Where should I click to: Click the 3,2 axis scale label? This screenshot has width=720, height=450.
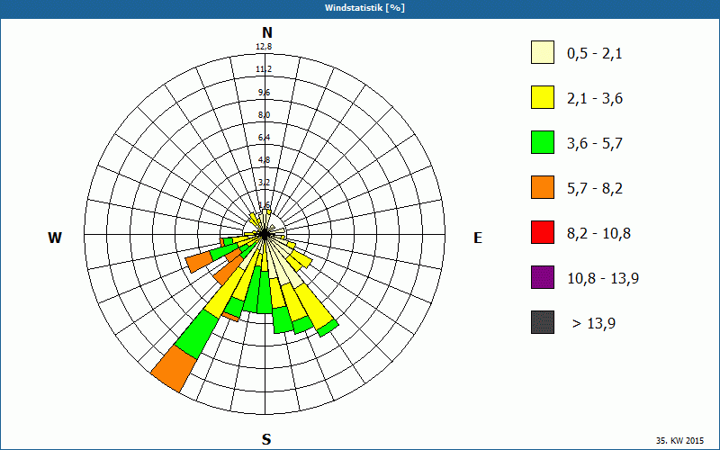(264, 183)
